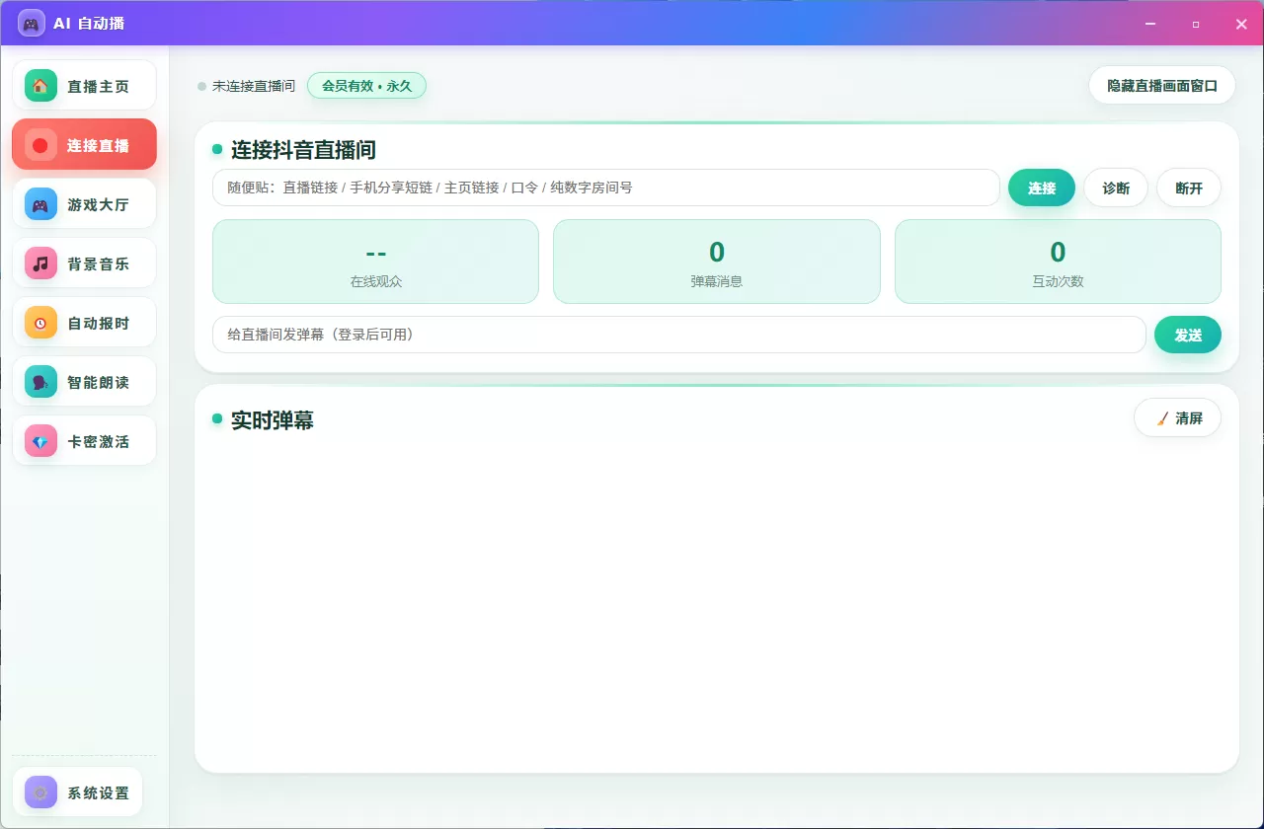Image resolution: width=1264 pixels, height=829 pixels.
Task: Click the broom icon on 清屏
Action: coord(1162,418)
